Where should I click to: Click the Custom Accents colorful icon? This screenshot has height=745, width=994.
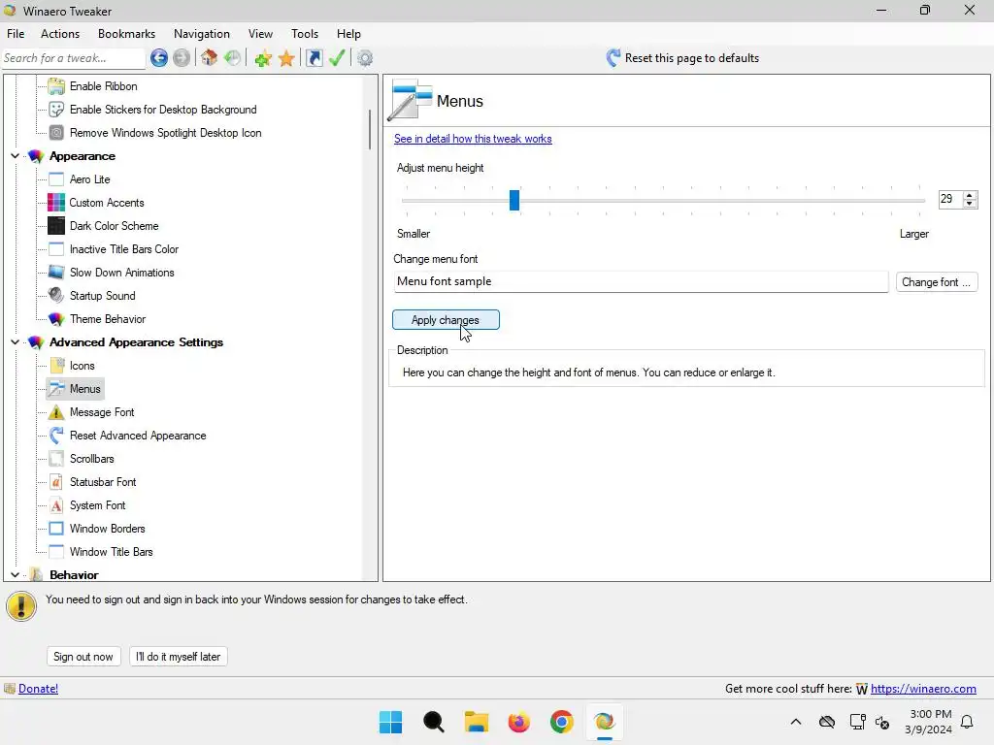click(56, 203)
